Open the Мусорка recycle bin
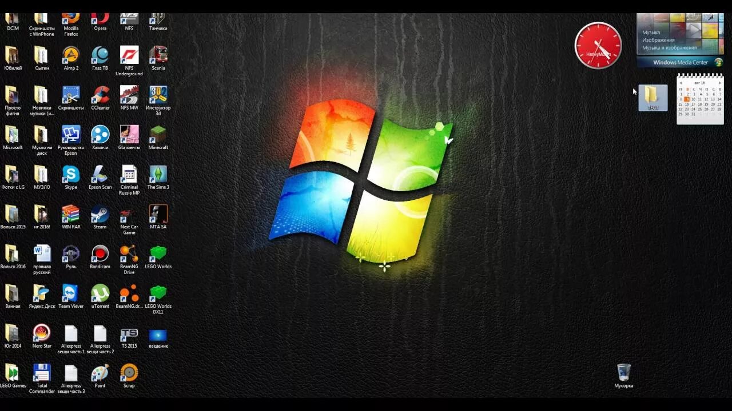Image resolution: width=732 pixels, height=411 pixels. (624, 376)
